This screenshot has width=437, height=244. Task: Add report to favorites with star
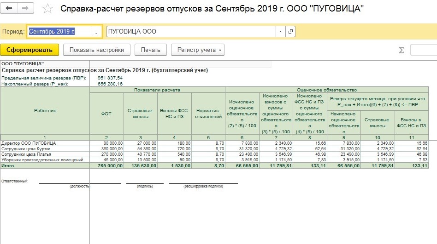coord(47,9)
